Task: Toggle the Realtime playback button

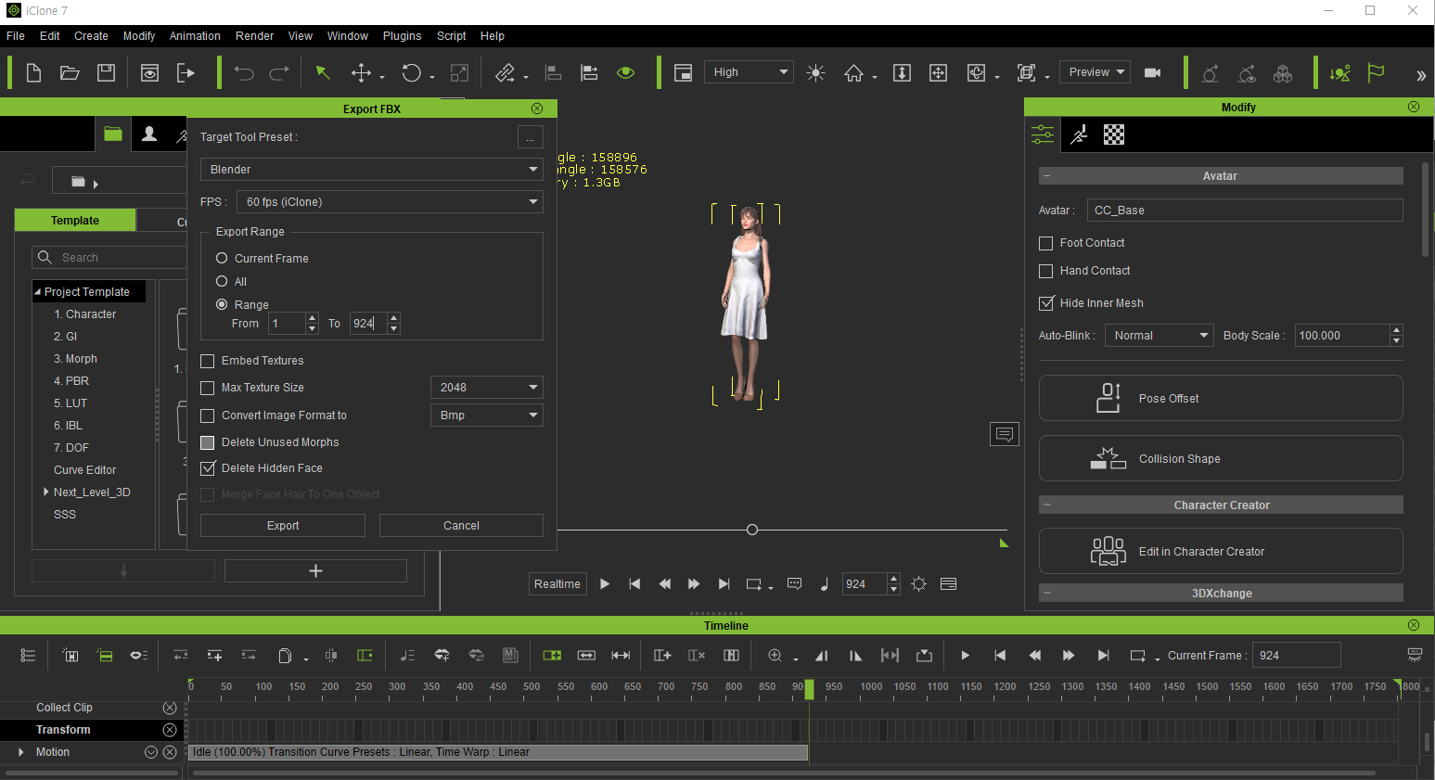Action: pyautogui.click(x=557, y=584)
